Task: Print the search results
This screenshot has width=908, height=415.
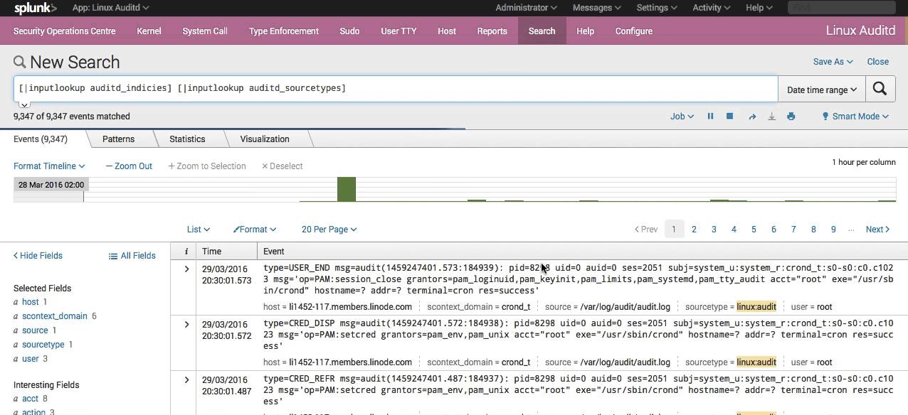Action: tap(791, 117)
